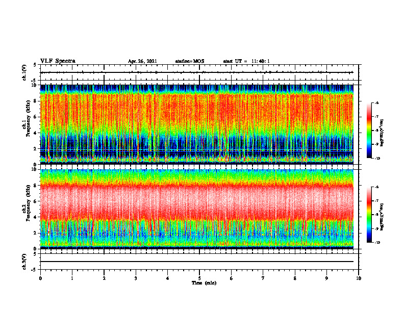The image size is (404, 312).
Task: Click the "8" tick on the time axis
Action: pos(295,278)
